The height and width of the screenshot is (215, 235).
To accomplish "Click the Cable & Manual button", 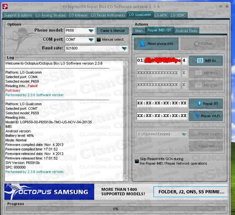I will [x=113, y=31].
